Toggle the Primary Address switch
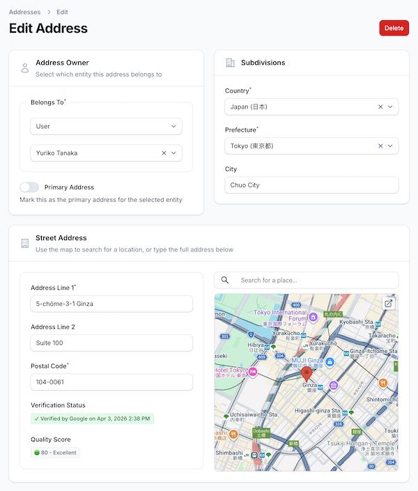Screen dimensions: 418x491 click(29, 187)
